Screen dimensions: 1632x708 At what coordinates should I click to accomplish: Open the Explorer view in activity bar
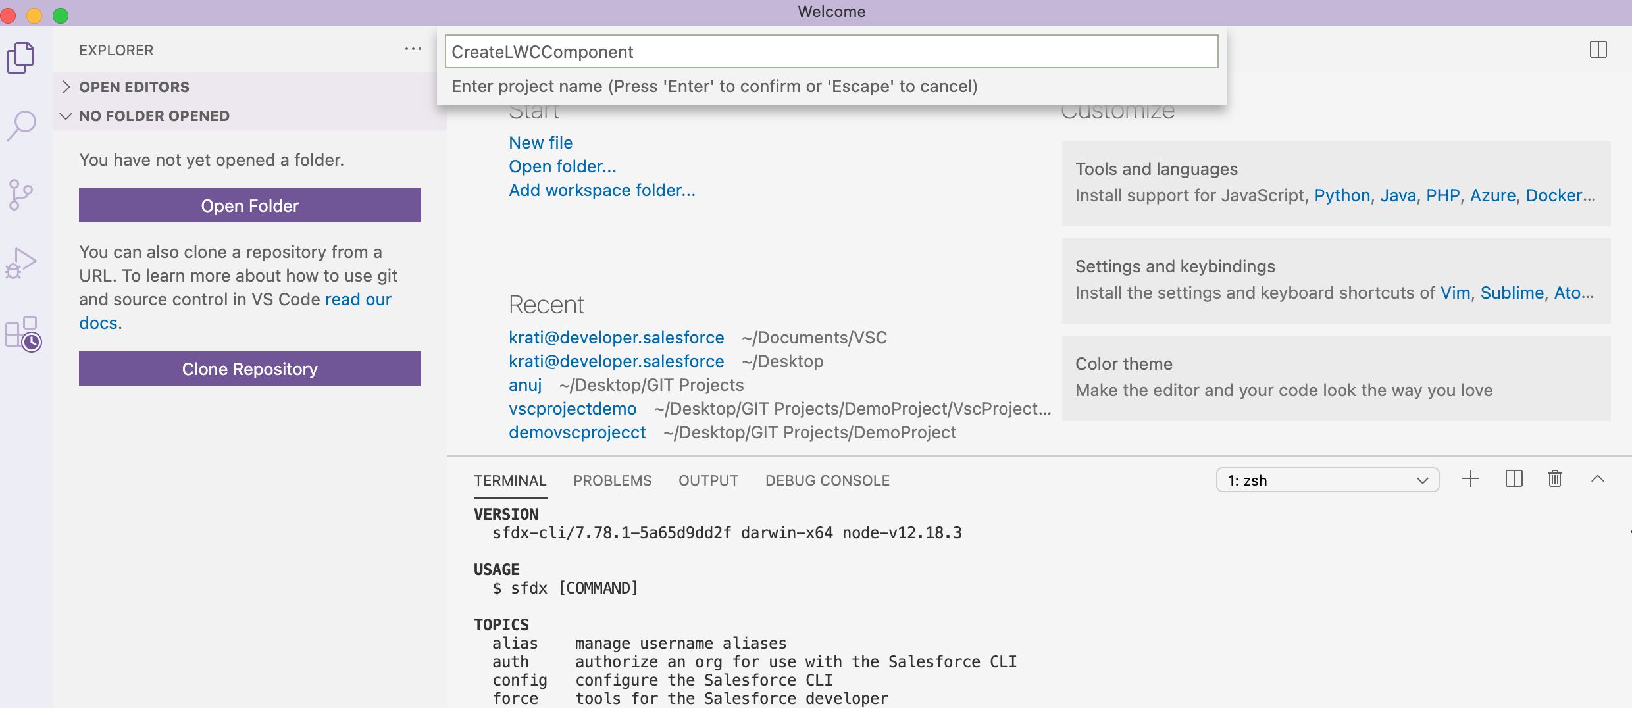tap(21, 58)
